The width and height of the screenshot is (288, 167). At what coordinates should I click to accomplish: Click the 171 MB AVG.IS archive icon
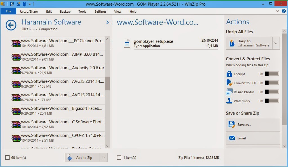click(x=16, y=97)
